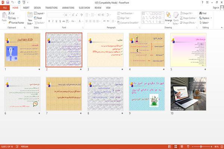Start Slide Show from status bar

tap(188, 146)
